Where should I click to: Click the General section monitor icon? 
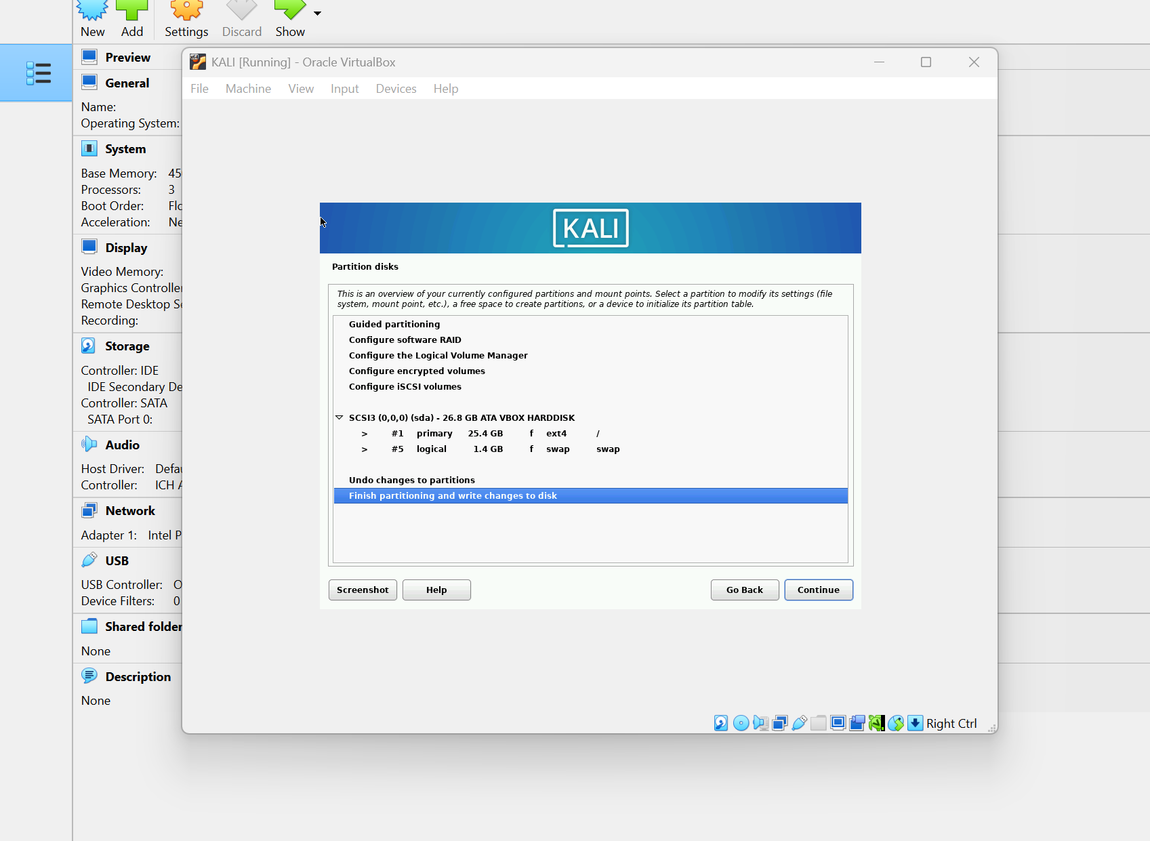pos(89,82)
